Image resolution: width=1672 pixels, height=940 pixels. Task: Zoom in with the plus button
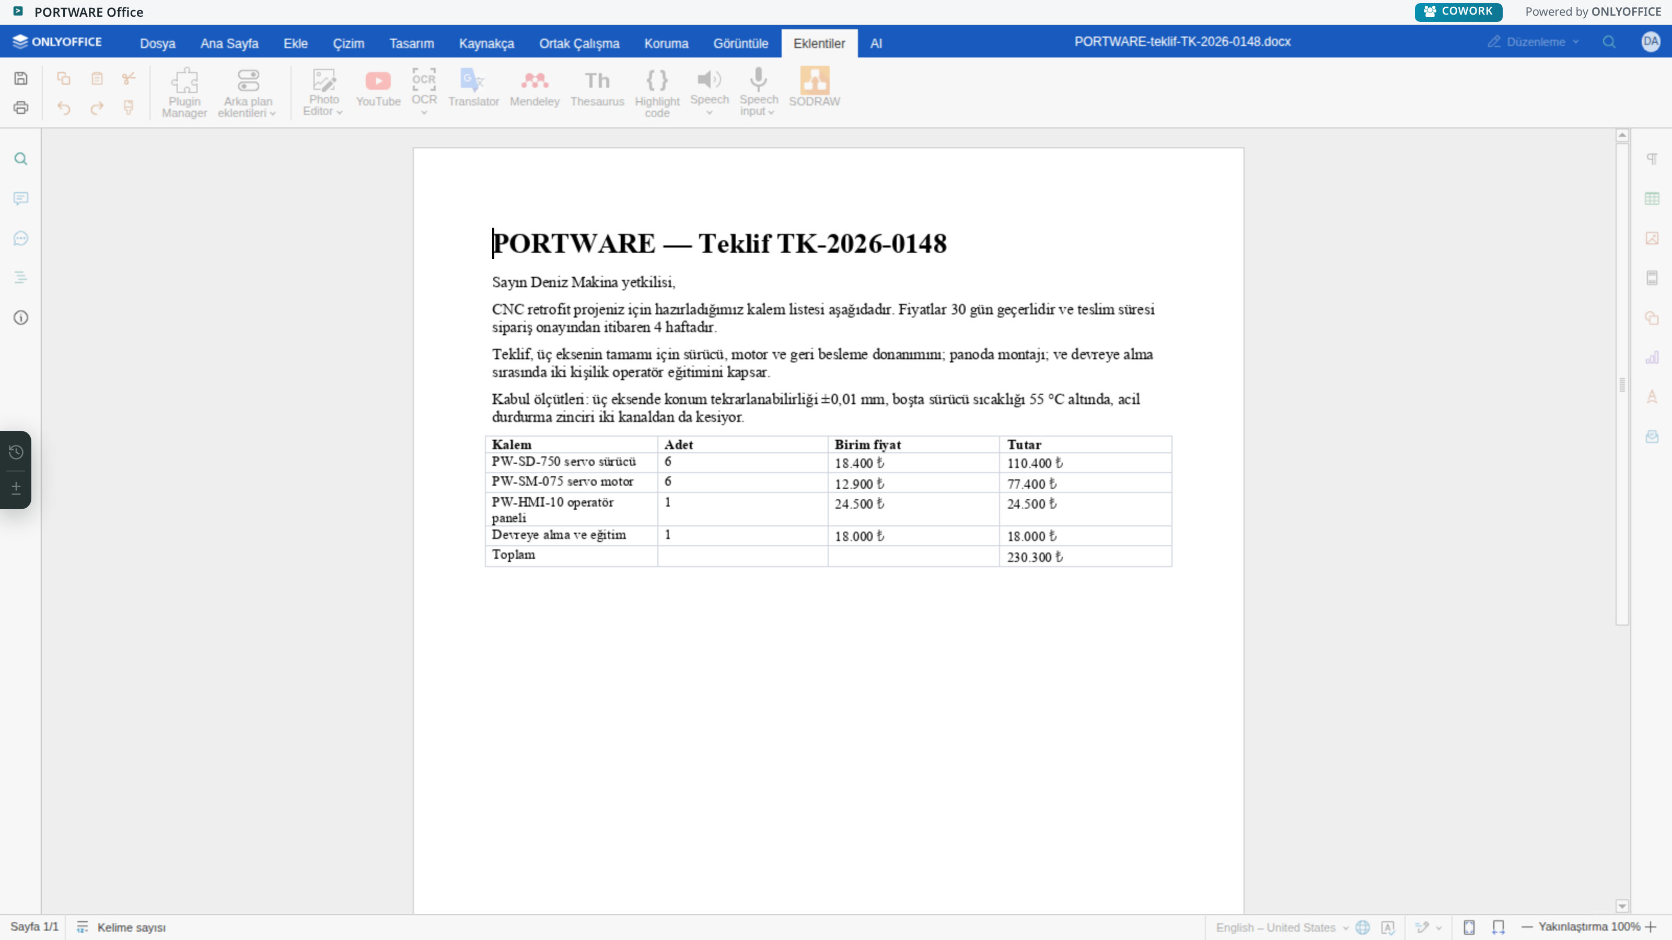[1651, 927]
